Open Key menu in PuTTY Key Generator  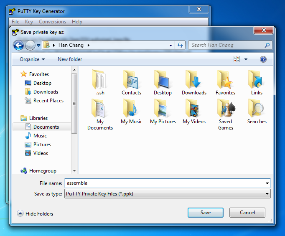click(29, 22)
